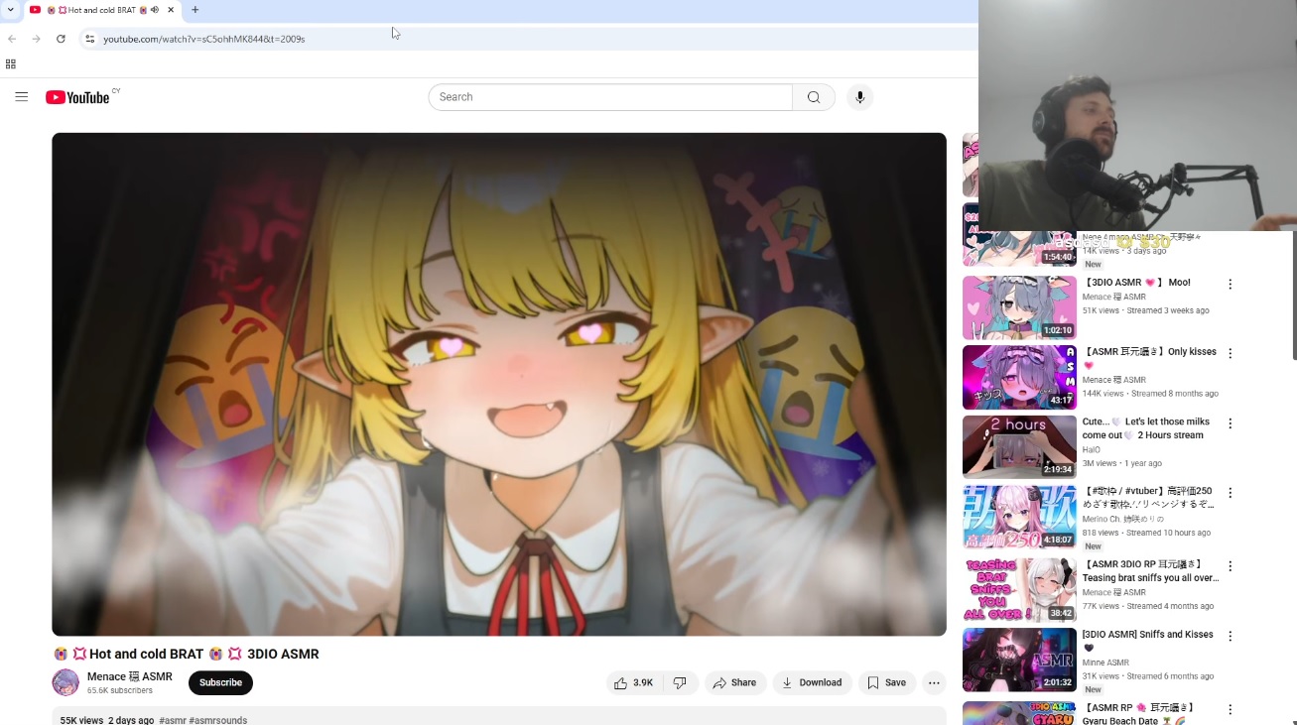This screenshot has width=1297, height=725.
Task: Open the 2 hours video thumbnail
Action: click(x=1019, y=446)
